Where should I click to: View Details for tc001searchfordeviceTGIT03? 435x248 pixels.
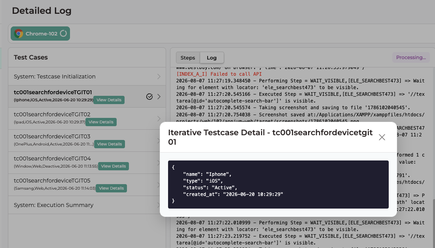coord(109,144)
